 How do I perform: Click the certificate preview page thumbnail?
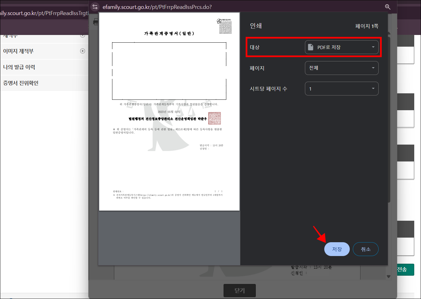coord(169,111)
